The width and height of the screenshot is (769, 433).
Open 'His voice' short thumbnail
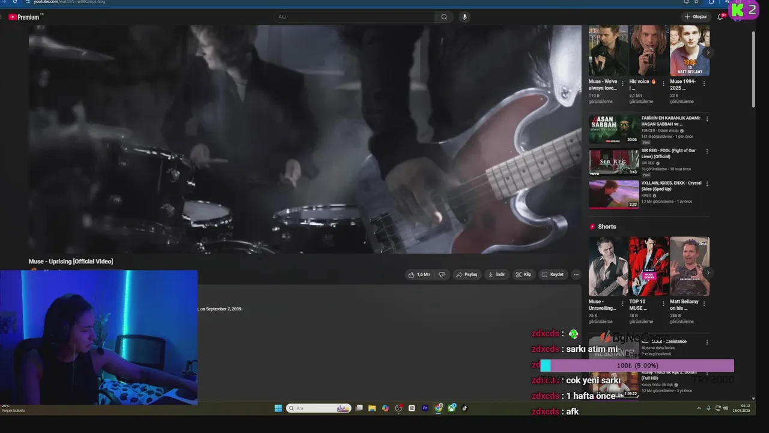point(649,51)
